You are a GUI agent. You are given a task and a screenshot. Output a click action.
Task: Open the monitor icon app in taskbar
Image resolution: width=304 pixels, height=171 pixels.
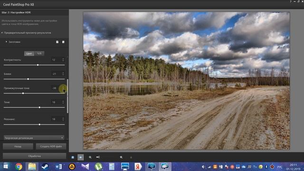click(x=125, y=167)
